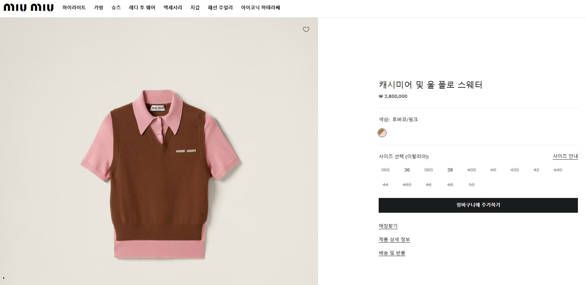The image size is (586, 285).
Task: Select size 38
Action: point(450,170)
